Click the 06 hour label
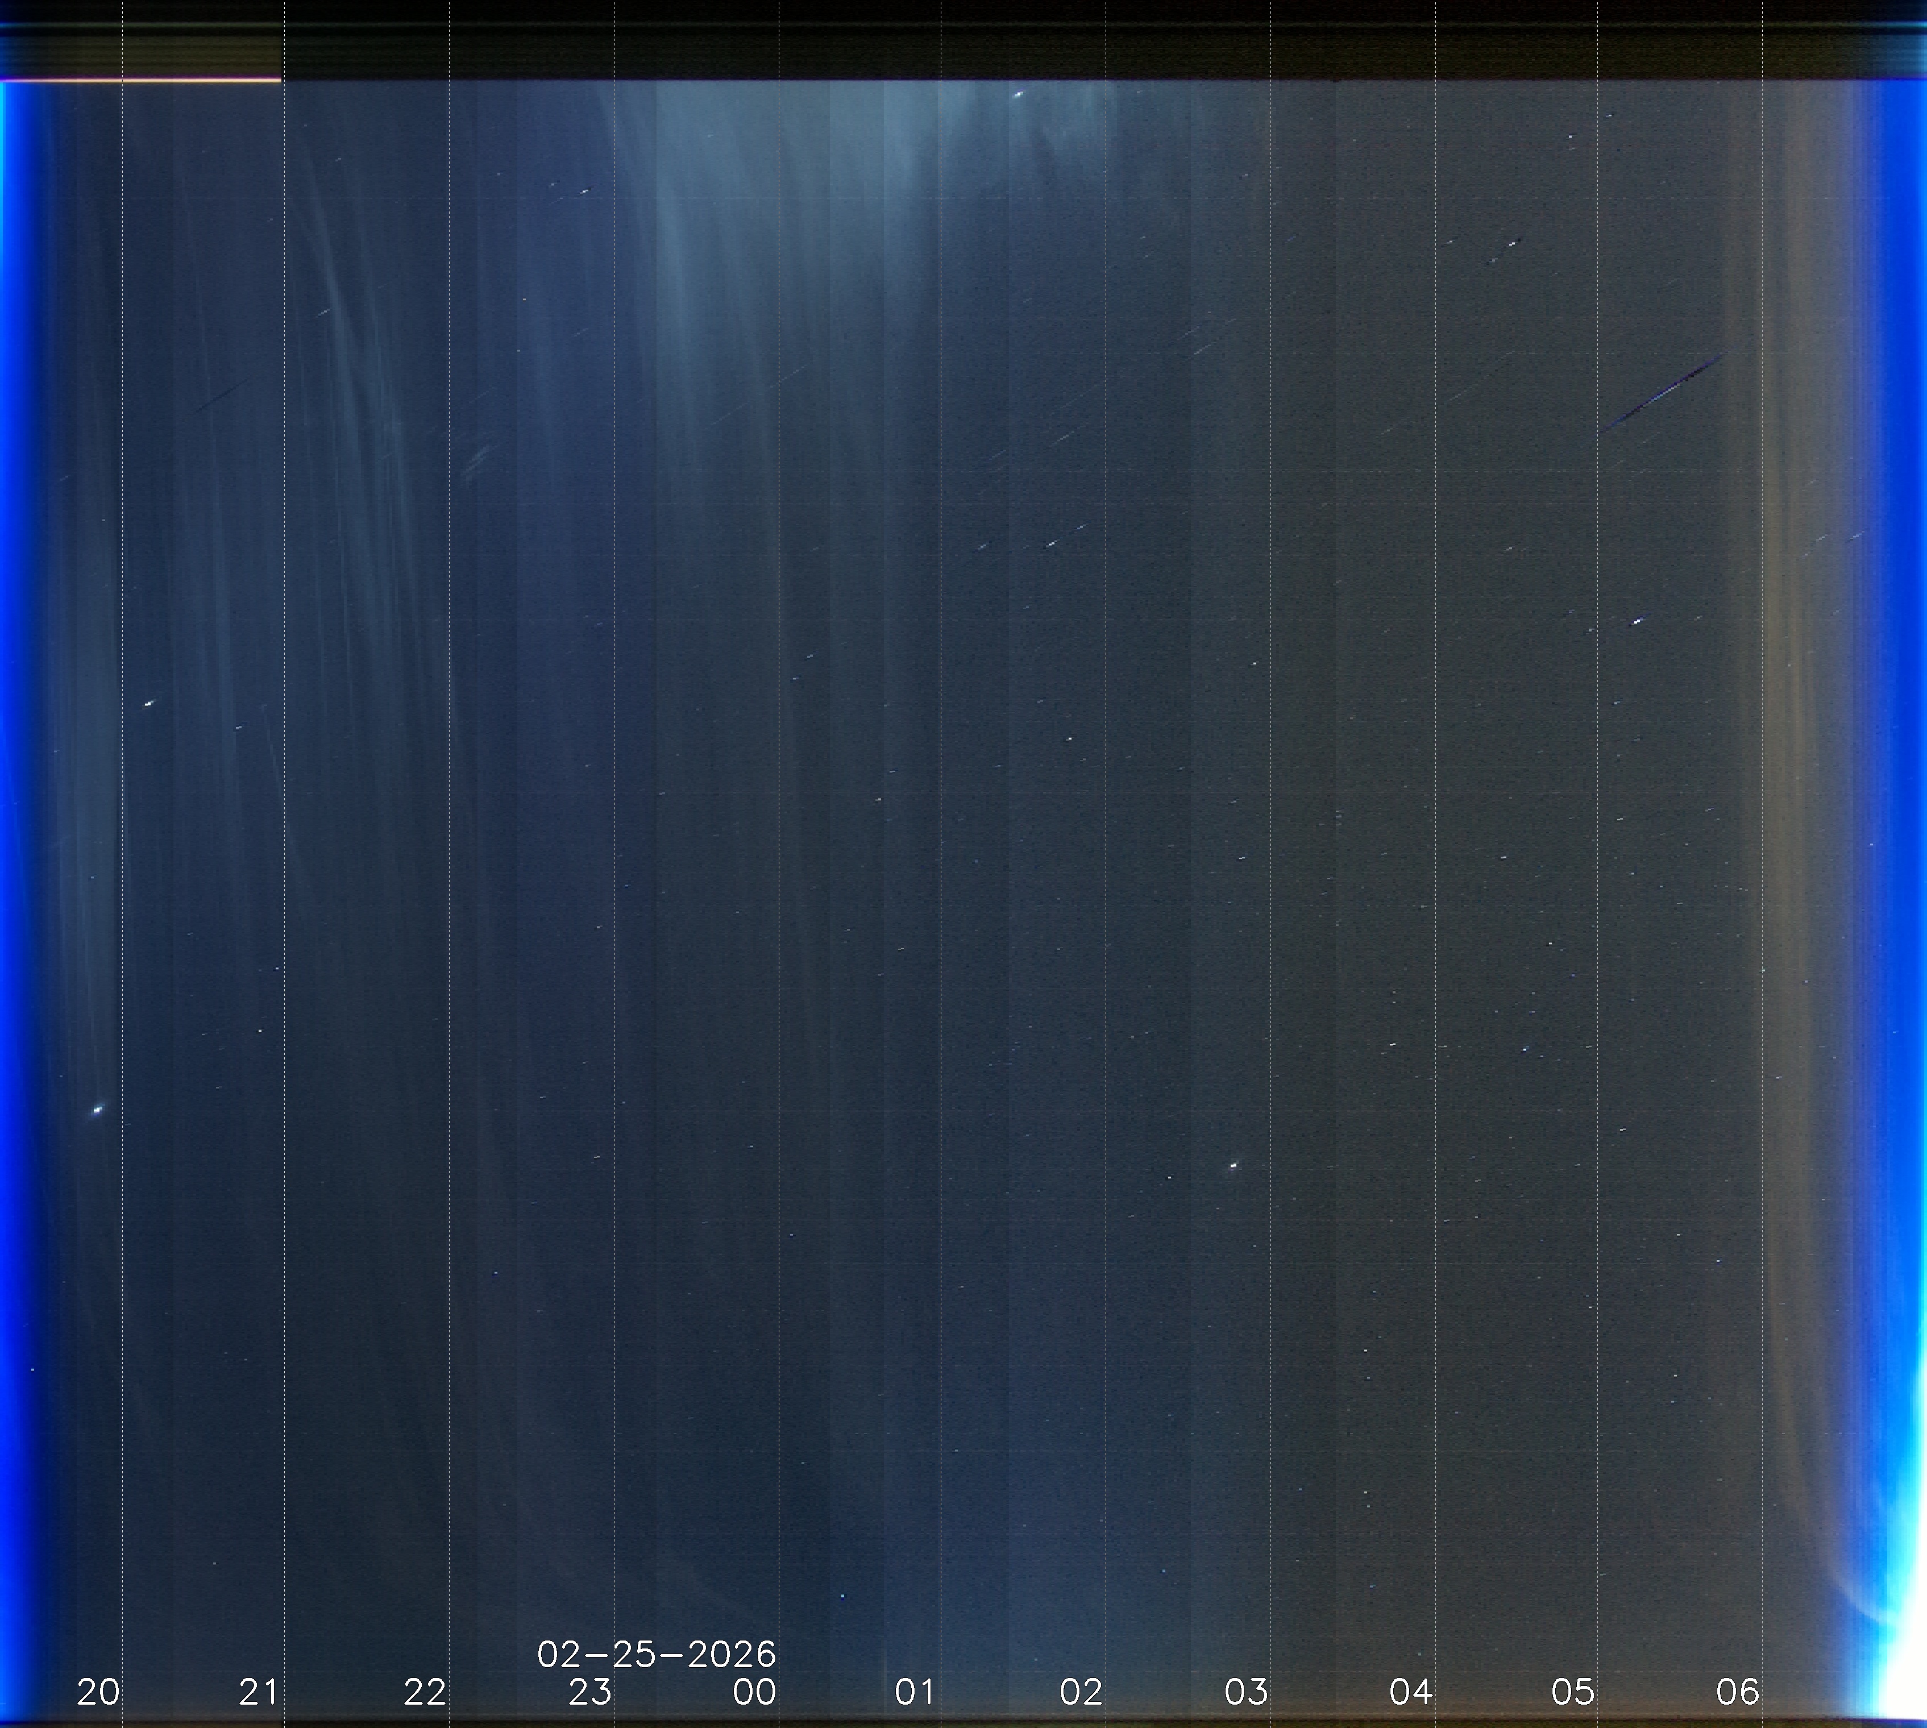The height and width of the screenshot is (1728, 1927). tap(1738, 1691)
